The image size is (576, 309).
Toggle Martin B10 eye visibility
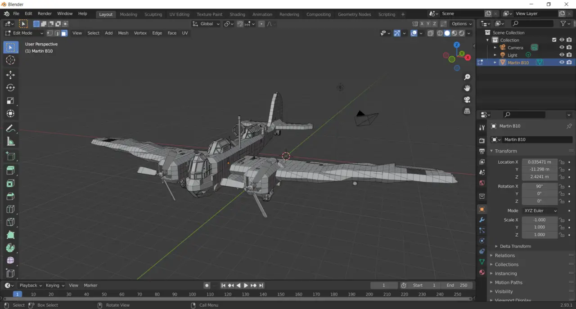point(562,63)
